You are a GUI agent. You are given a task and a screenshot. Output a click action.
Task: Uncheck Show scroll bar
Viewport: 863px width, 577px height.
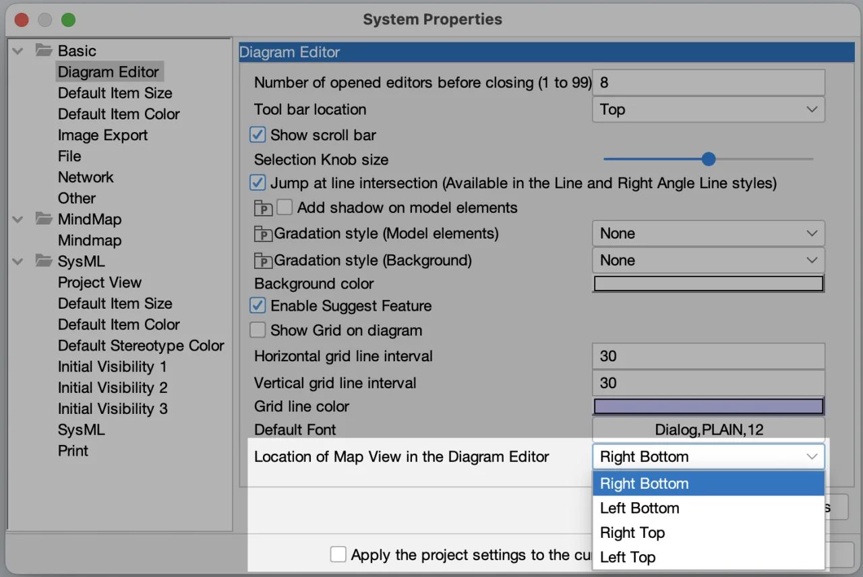click(x=258, y=135)
